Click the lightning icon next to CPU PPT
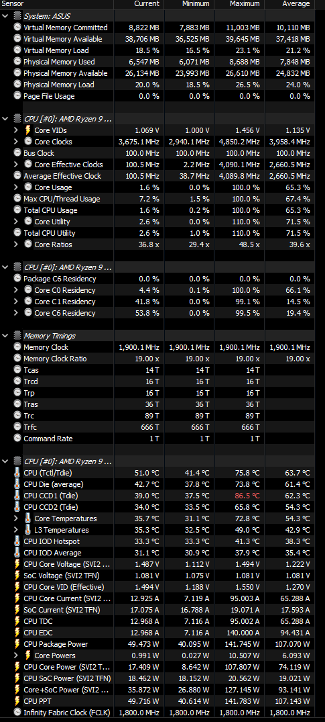 pyautogui.click(x=17, y=701)
